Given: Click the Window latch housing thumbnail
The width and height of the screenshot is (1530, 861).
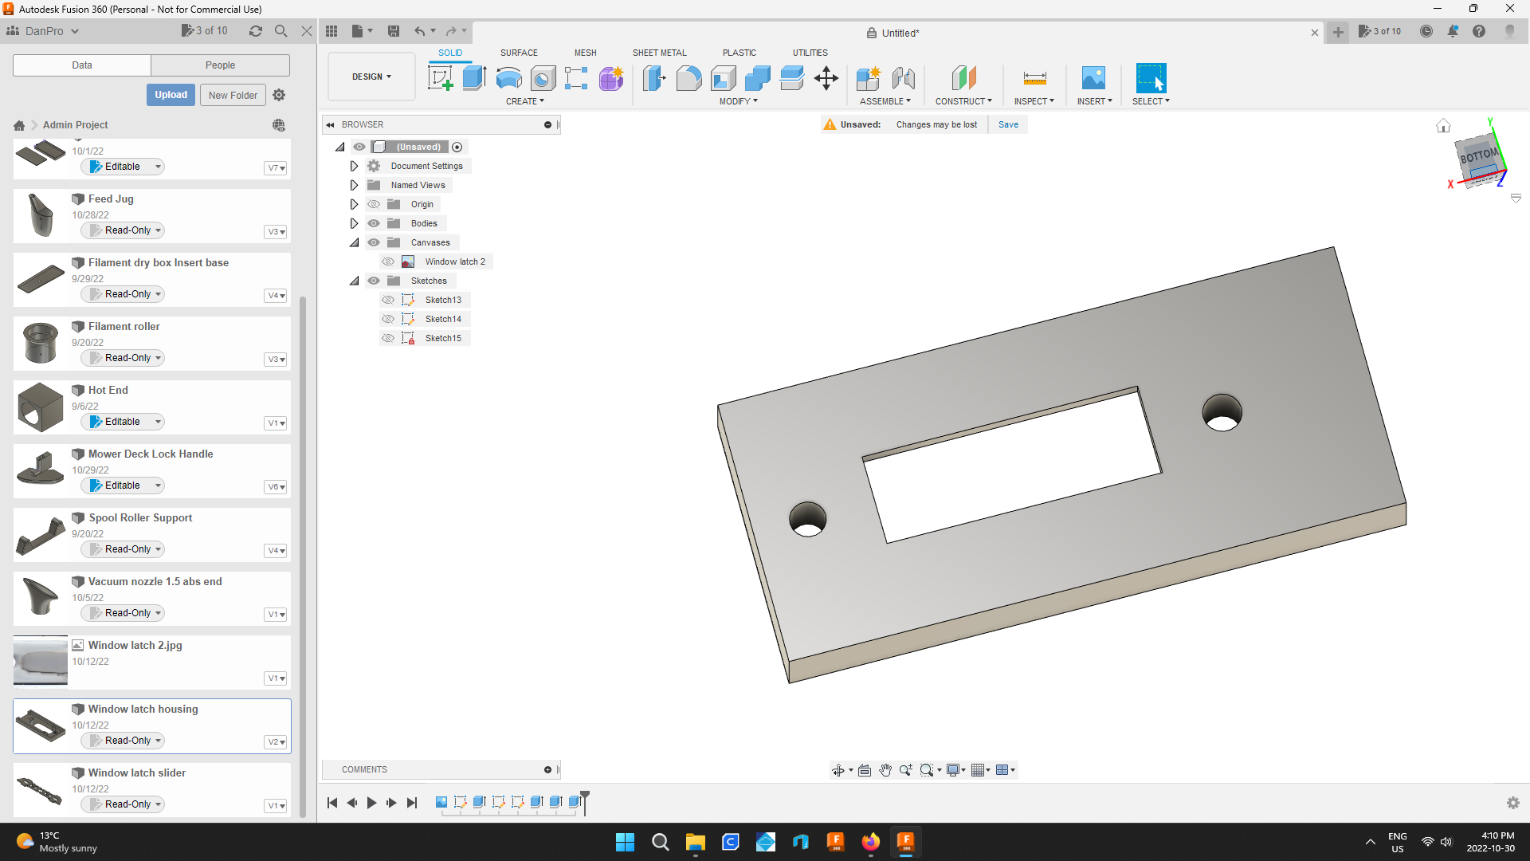Looking at the screenshot, I should [x=40, y=725].
